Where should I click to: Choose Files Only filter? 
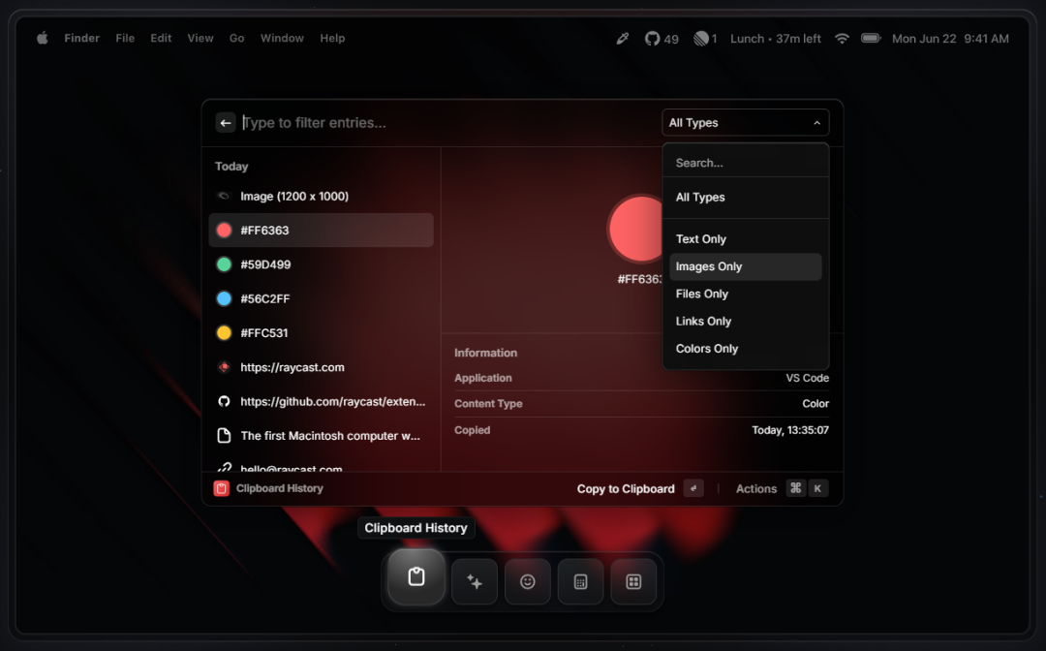click(745, 294)
